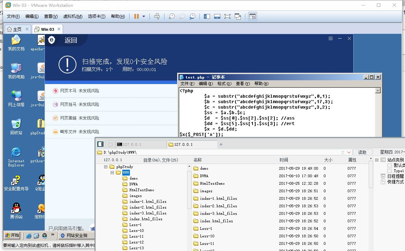The height and width of the screenshot is (251, 405).
Task: Click the 读取 button
Action: tap(362, 152)
